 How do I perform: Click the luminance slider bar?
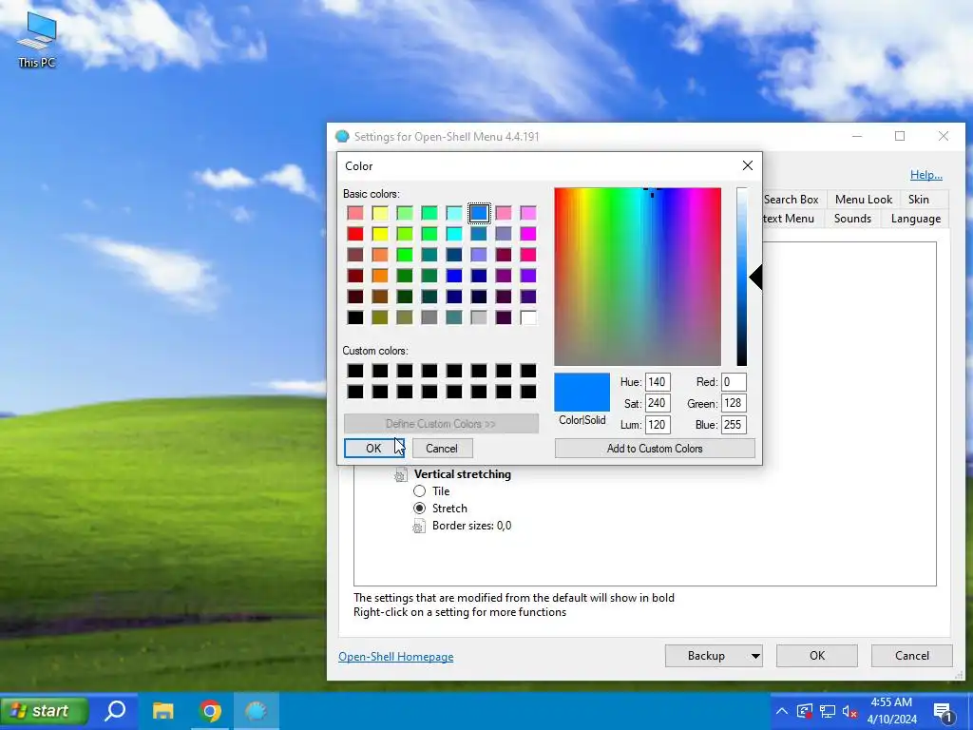click(741, 277)
